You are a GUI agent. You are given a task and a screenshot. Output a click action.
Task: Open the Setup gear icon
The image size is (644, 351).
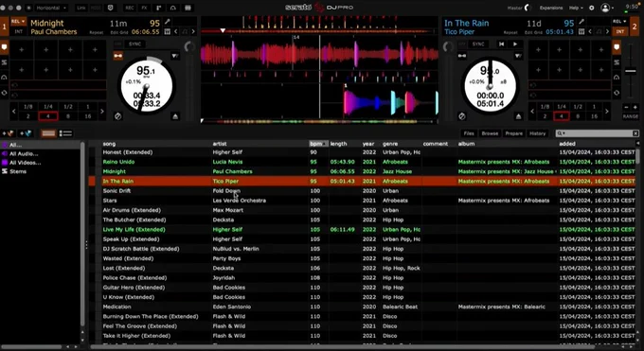tap(591, 8)
